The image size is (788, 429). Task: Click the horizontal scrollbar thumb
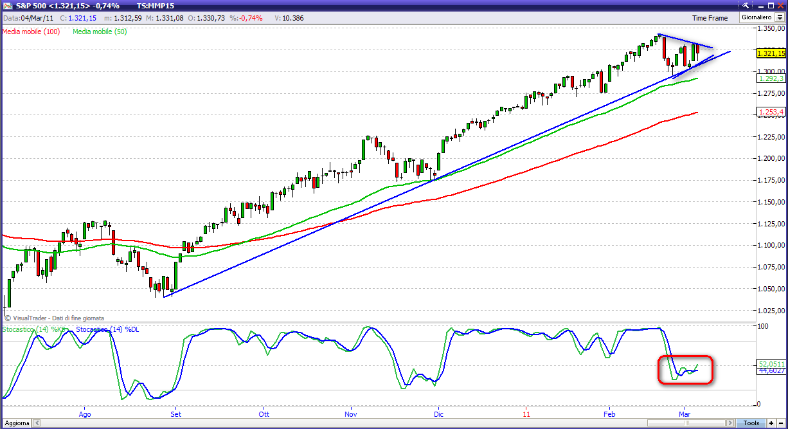(x=687, y=423)
